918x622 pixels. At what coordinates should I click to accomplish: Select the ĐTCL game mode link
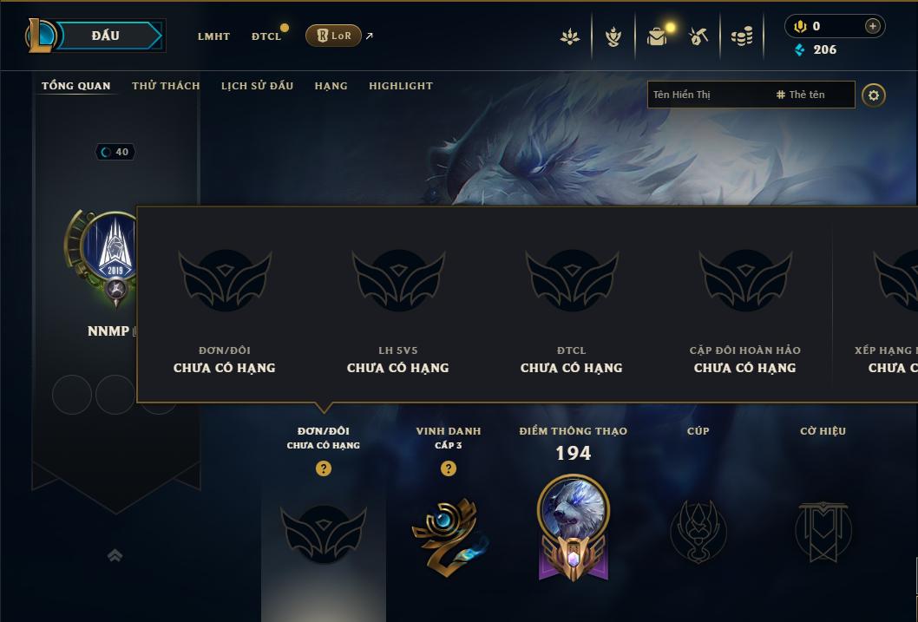pos(266,36)
